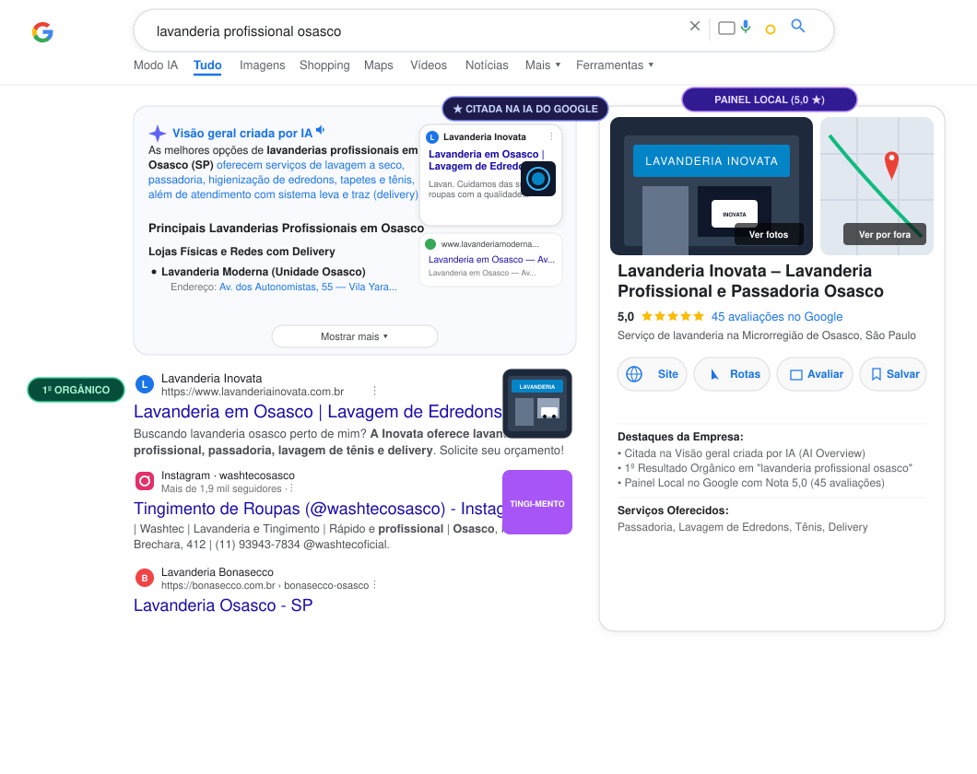
Task: Click the purple TINGI-MENTO thumbnail
Action: (x=537, y=502)
